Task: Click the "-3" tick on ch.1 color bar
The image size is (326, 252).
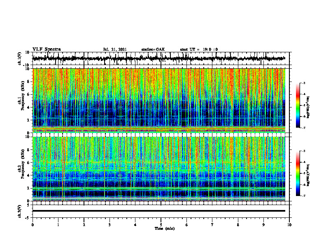Action: [x=304, y=83]
